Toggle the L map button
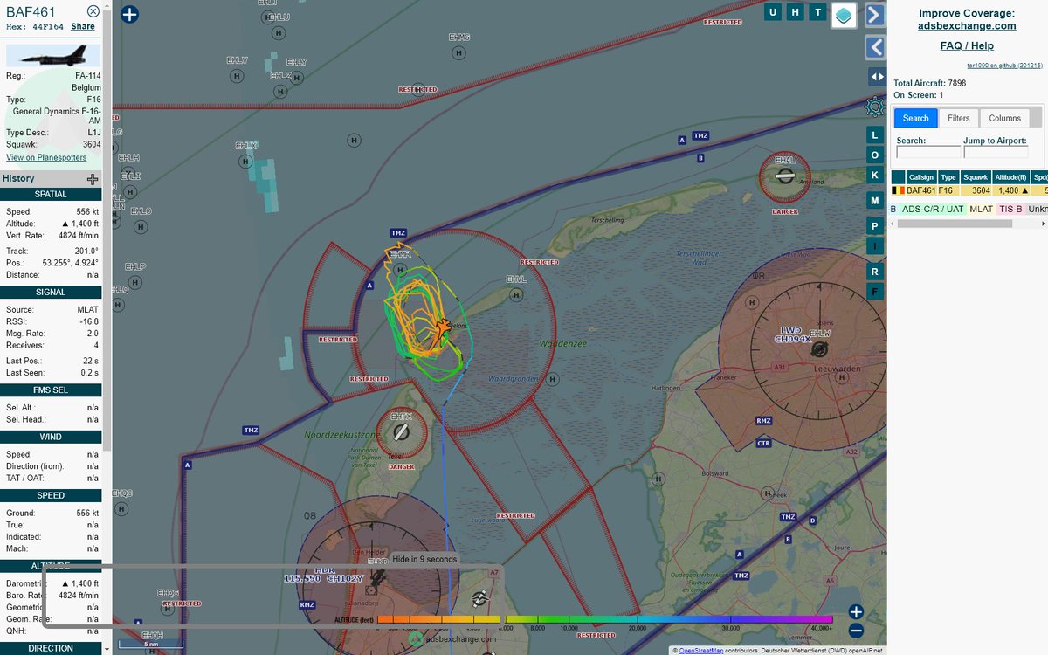This screenshot has width=1048, height=655. (875, 134)
